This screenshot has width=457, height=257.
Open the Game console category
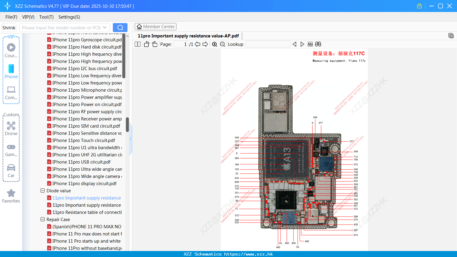coord(11,150)
